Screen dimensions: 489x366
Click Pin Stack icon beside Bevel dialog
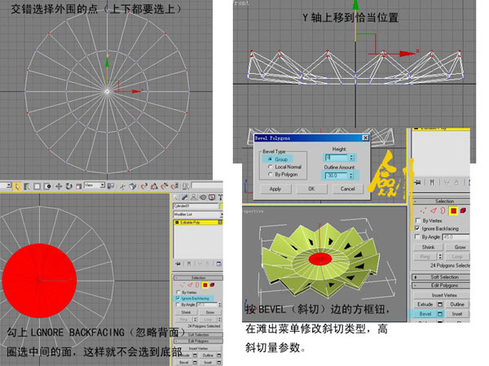click(418, 182)
